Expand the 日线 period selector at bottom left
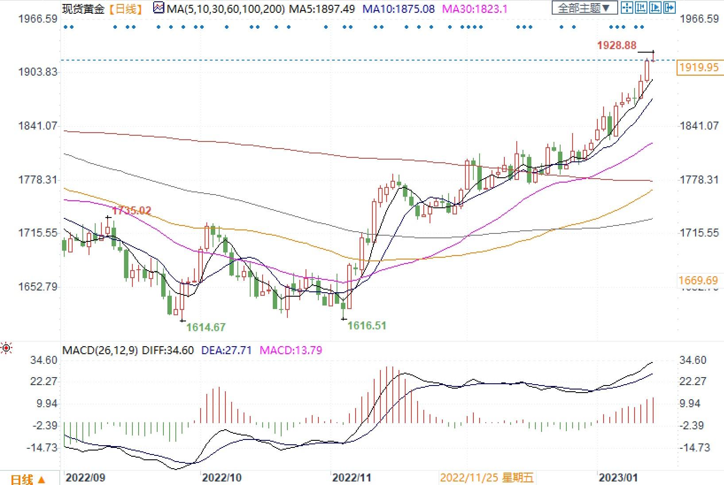Screen dimensions: 724x485 pos(27,479)
